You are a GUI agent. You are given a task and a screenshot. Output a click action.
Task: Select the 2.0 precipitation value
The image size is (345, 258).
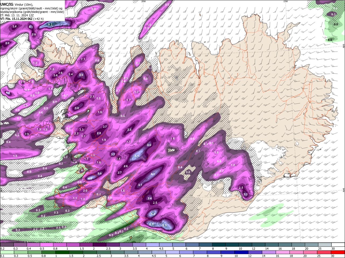(x=85, y=191)
